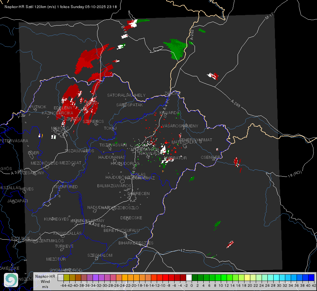Click the DERECSKE town label
317x291 pixels.
[x=131, y=218]
